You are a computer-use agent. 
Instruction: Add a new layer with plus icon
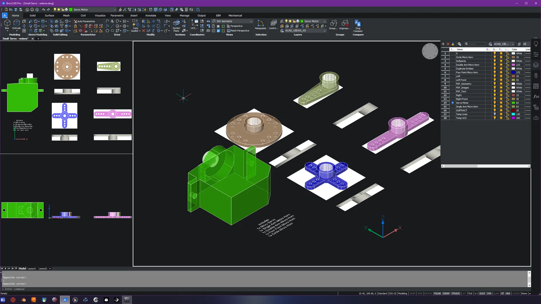click(x=443, y=44)
